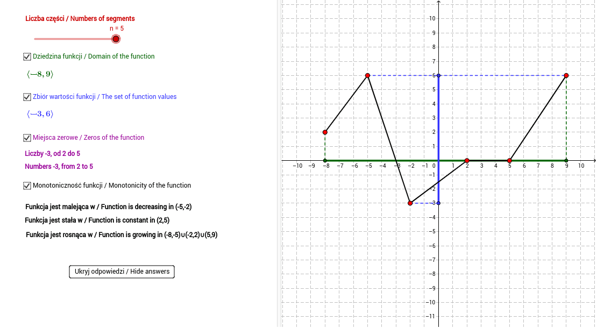Toggle Monotonicity of the function checkbox
597x328 pixels.
point(27,186)
